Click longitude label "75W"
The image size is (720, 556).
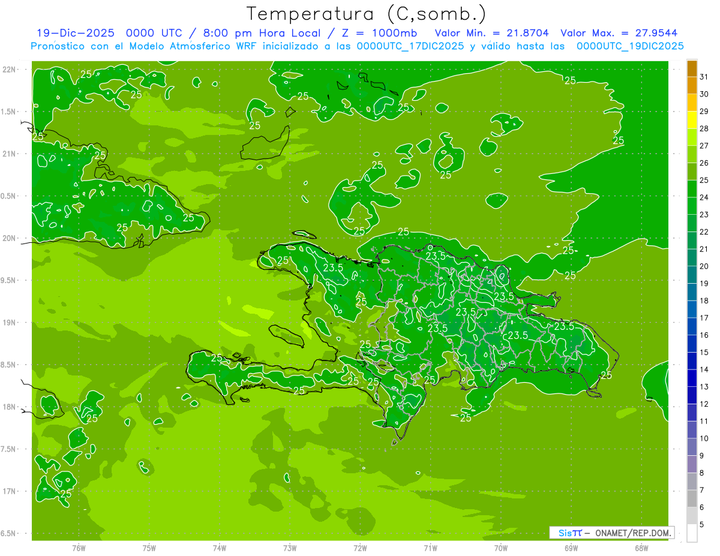click(x=149, y=548)
